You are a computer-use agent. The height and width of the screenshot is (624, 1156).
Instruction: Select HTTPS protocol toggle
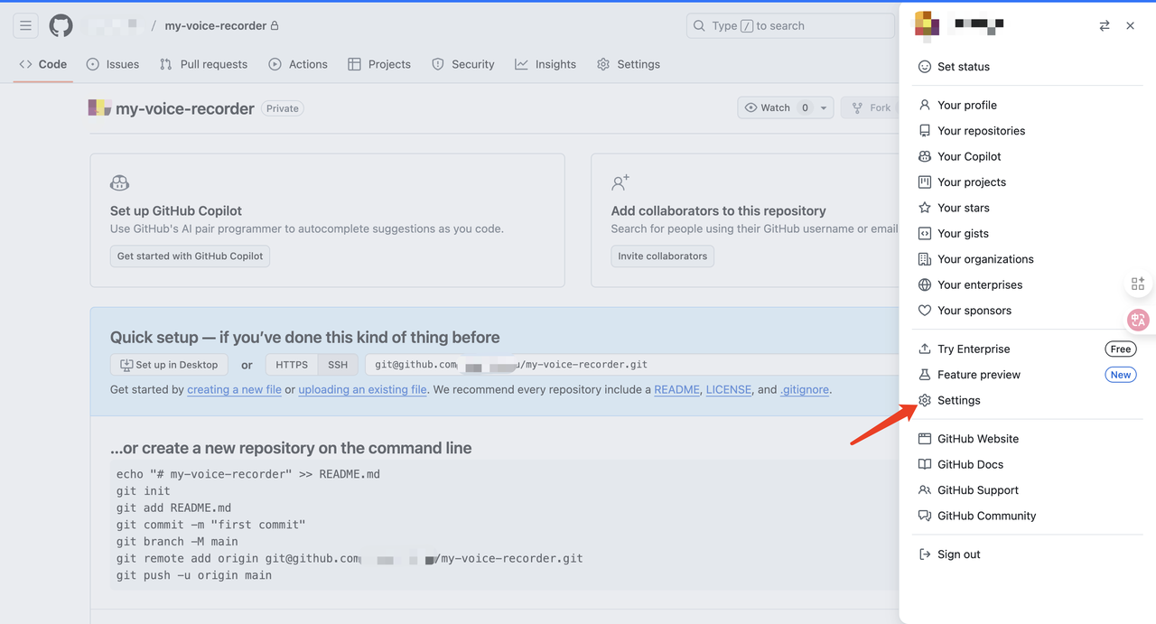(292, 365)
